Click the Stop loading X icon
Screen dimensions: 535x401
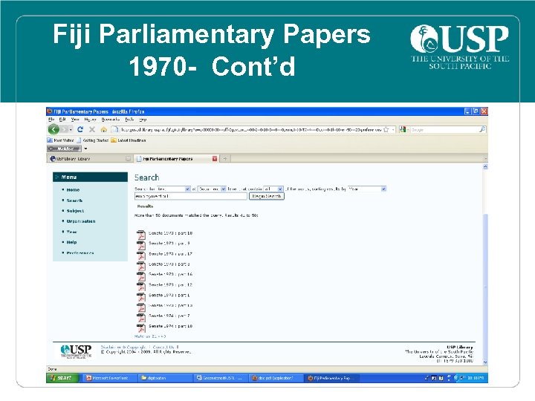point(92,129)
